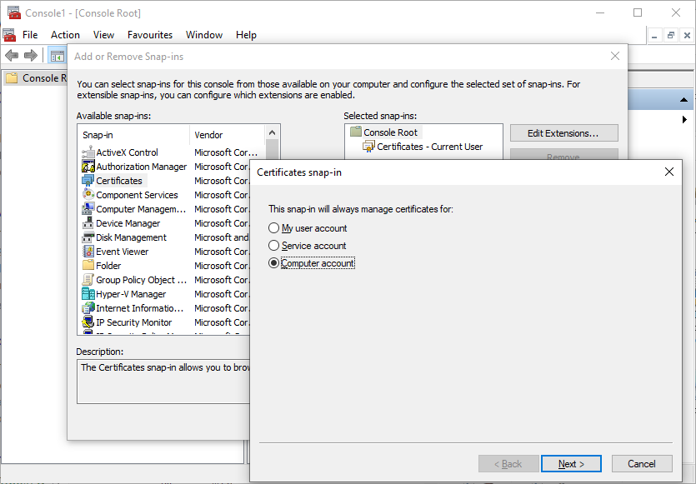Click the Certificates - Current User icon
Screen dimensions: 696x484
click(x=369, y=147)
